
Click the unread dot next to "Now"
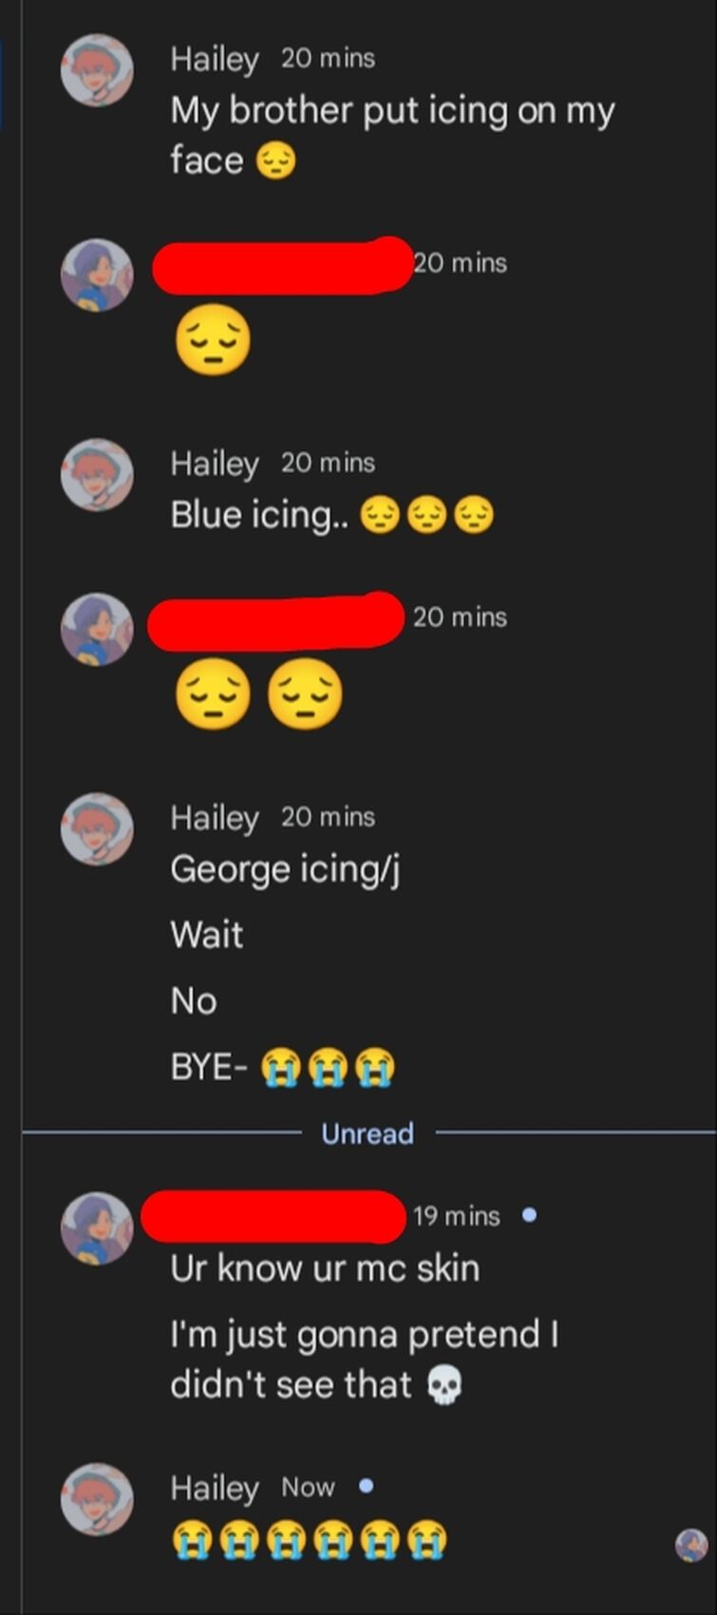click(366, 1486)
